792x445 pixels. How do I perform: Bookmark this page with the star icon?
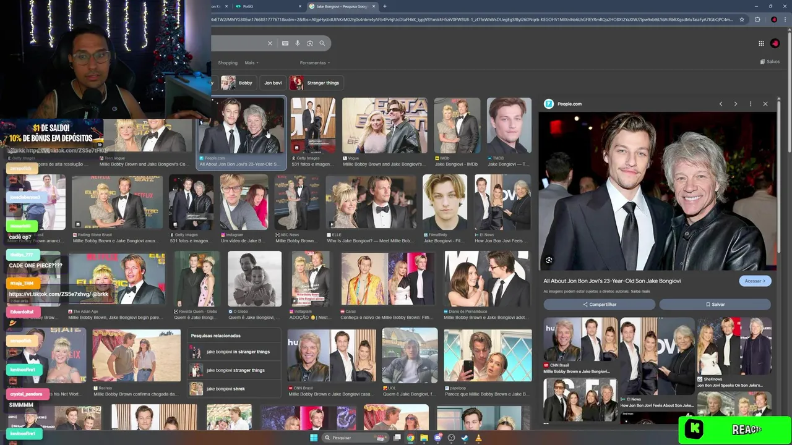point(742,19)
